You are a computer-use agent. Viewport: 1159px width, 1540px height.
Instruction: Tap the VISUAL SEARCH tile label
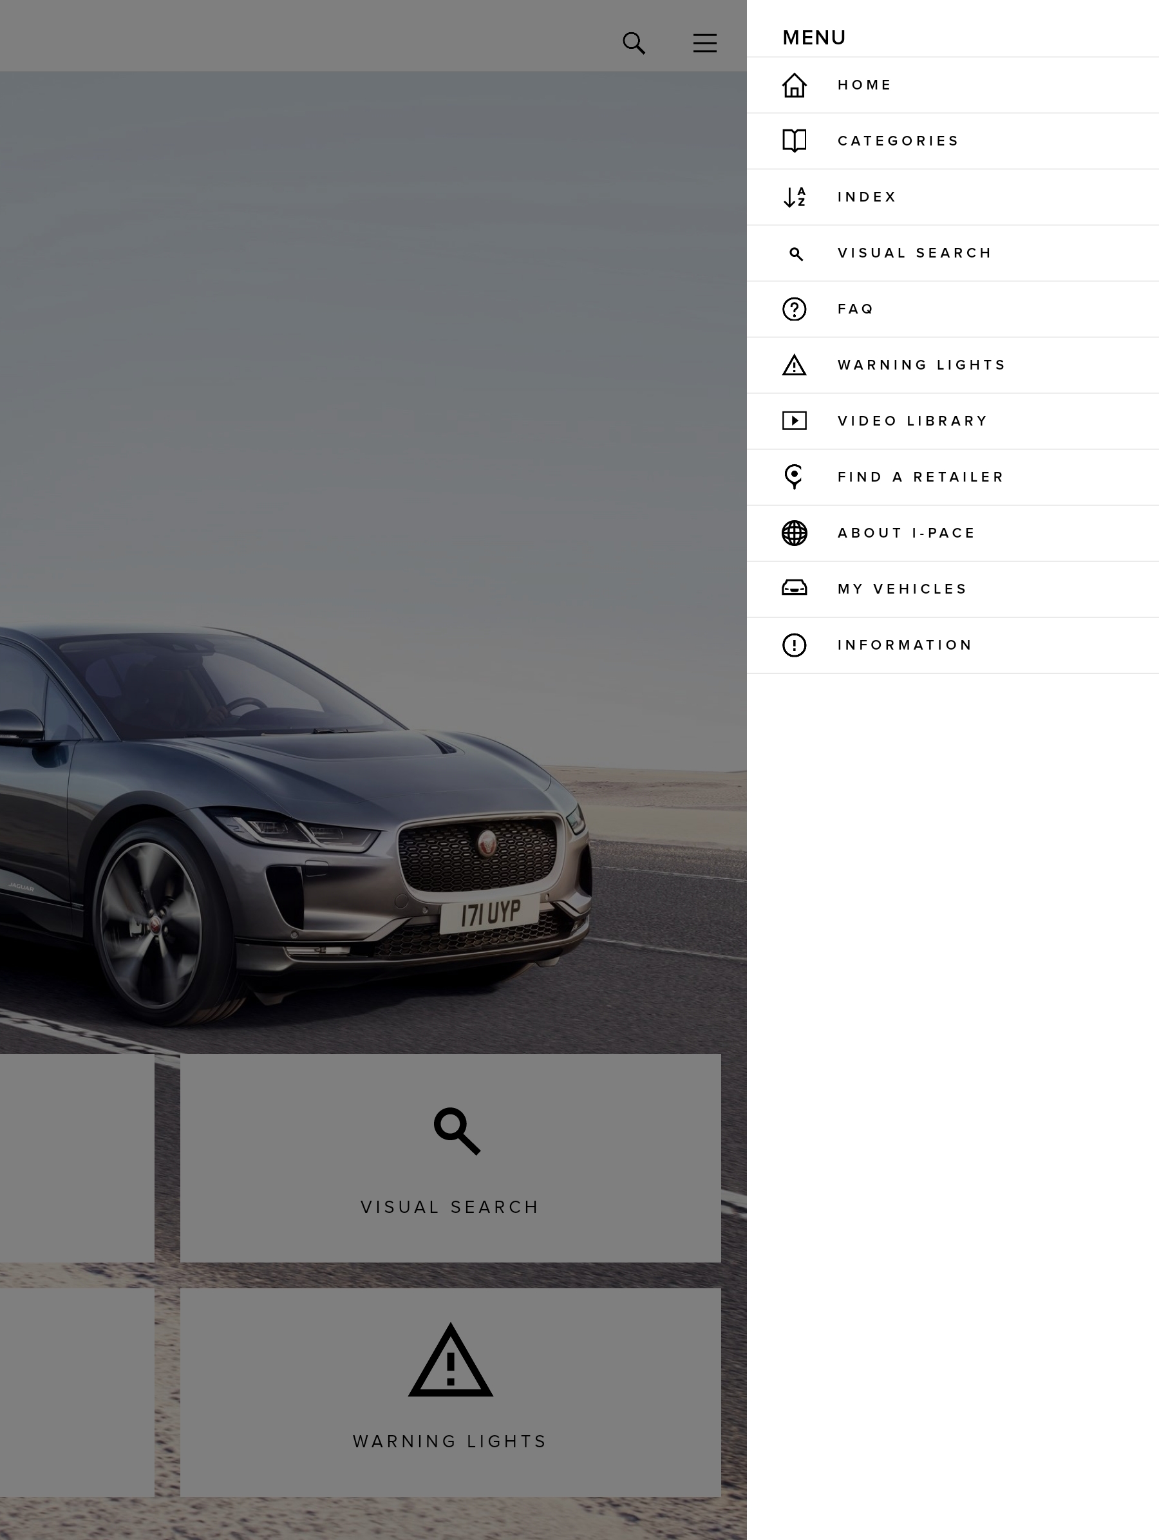tap(449, 1207)
